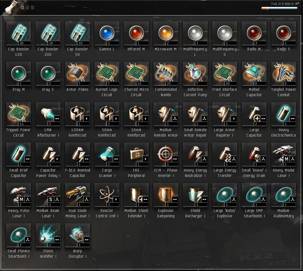Image resolution: width=303 pixels, height=271 pixels.
Task: Select the F85 Peripheral damage control
Action: [x=136, y=155]
